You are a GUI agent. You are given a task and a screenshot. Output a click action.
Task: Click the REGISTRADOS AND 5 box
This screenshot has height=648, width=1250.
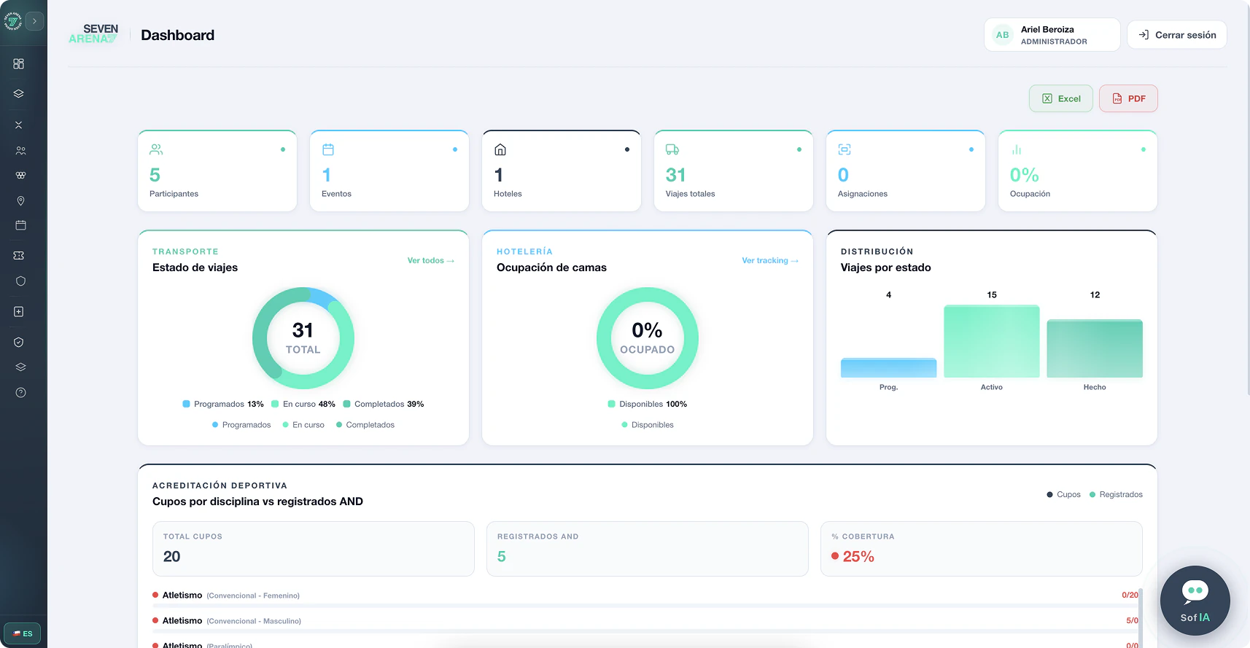[x=648, y=549]
